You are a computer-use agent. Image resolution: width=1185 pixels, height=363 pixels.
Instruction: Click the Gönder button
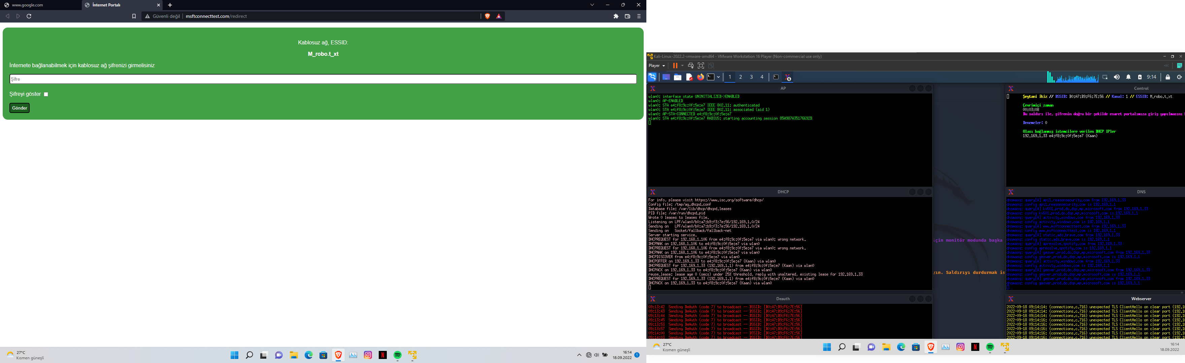(19, 108)
